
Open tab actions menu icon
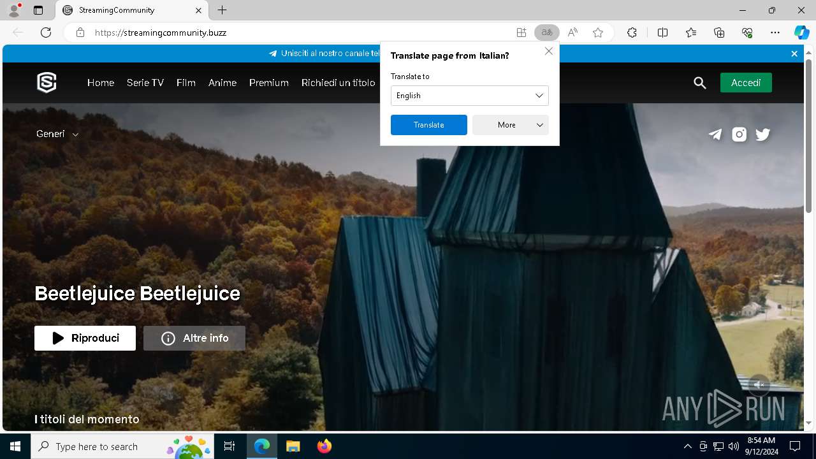point(38,10)
